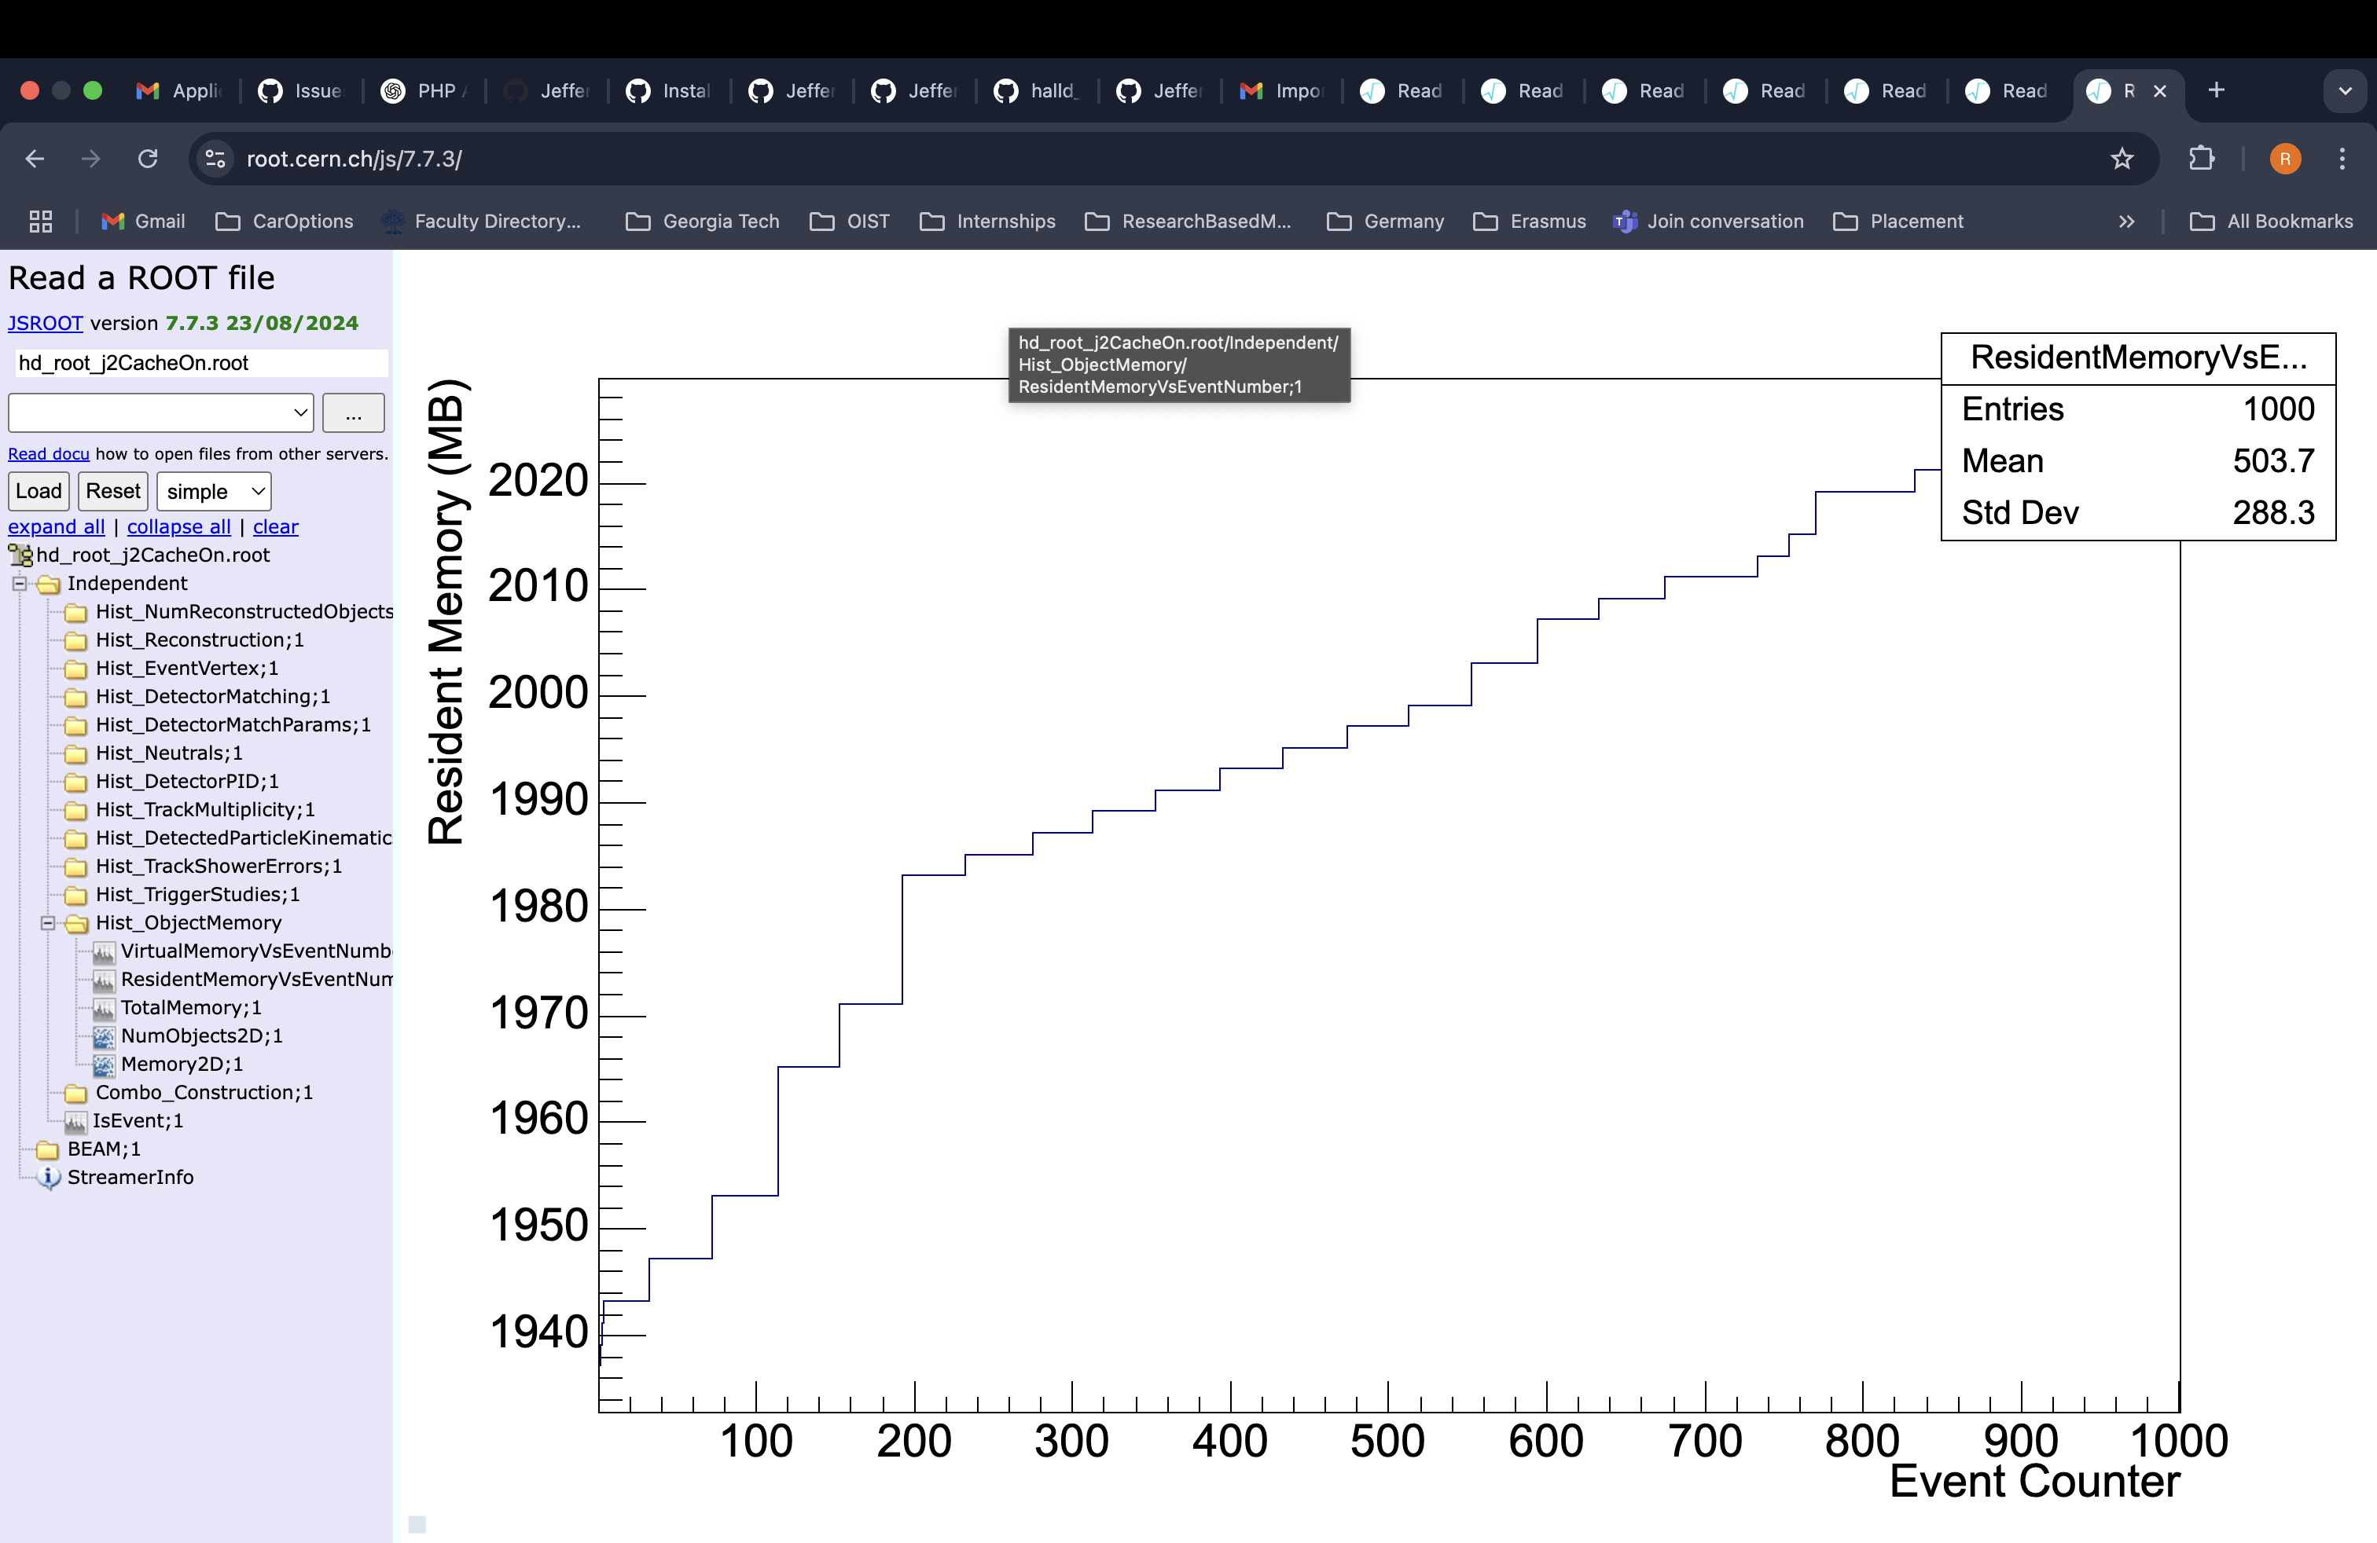
Task: Click the TotalMemory histogram icon
Action: click(103, 1008)
